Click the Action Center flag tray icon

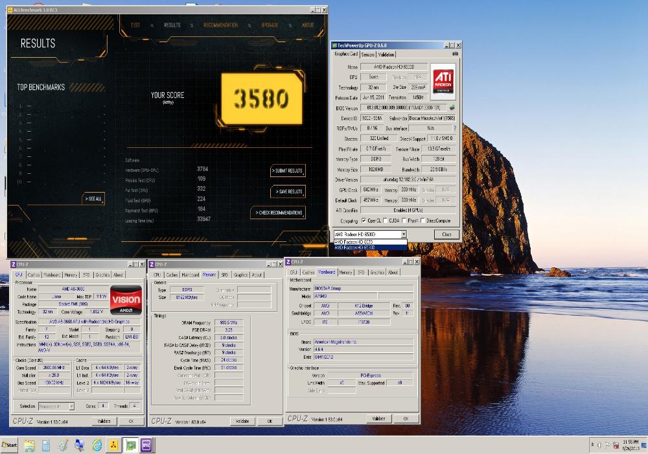pos(608,446)
